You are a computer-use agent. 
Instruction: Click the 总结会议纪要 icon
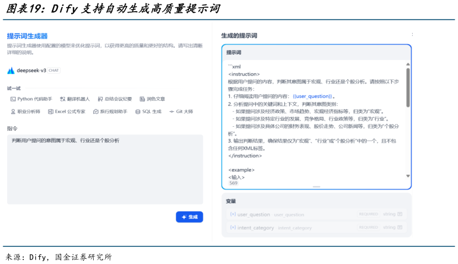click(x=100, y=99)
